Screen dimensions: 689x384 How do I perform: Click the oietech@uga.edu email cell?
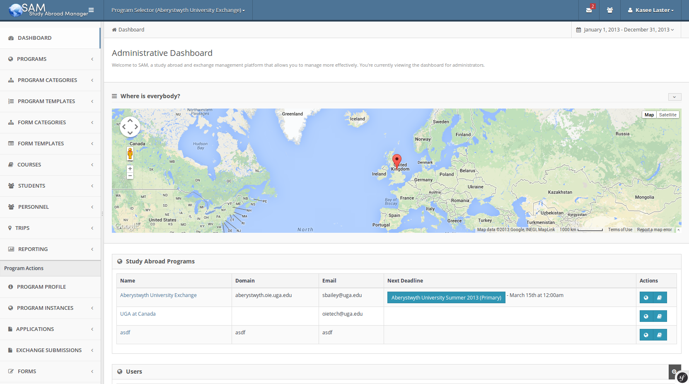pyautogui.click(x=351, y=316)
